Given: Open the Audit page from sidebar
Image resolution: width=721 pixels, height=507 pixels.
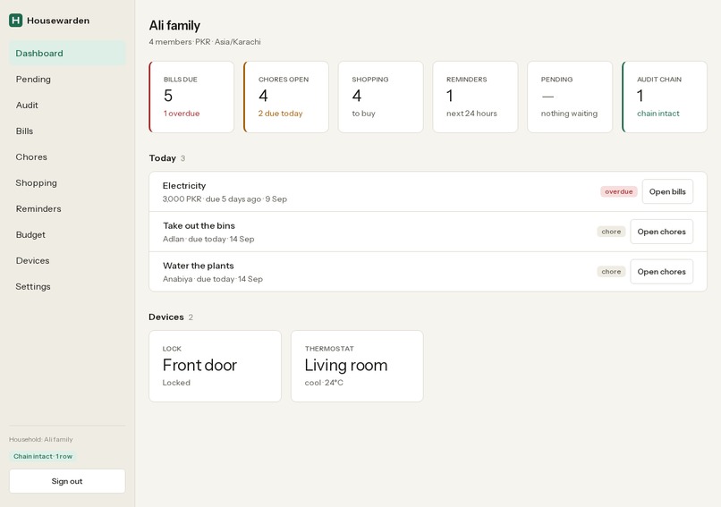Looking at the screenshot, I should pyautogui.click(x=67, y=106).
